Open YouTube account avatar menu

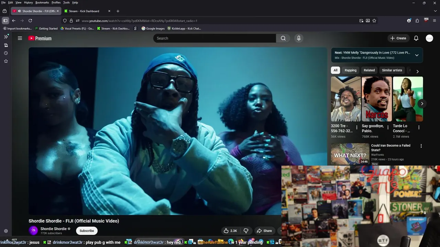pos(429,38)
